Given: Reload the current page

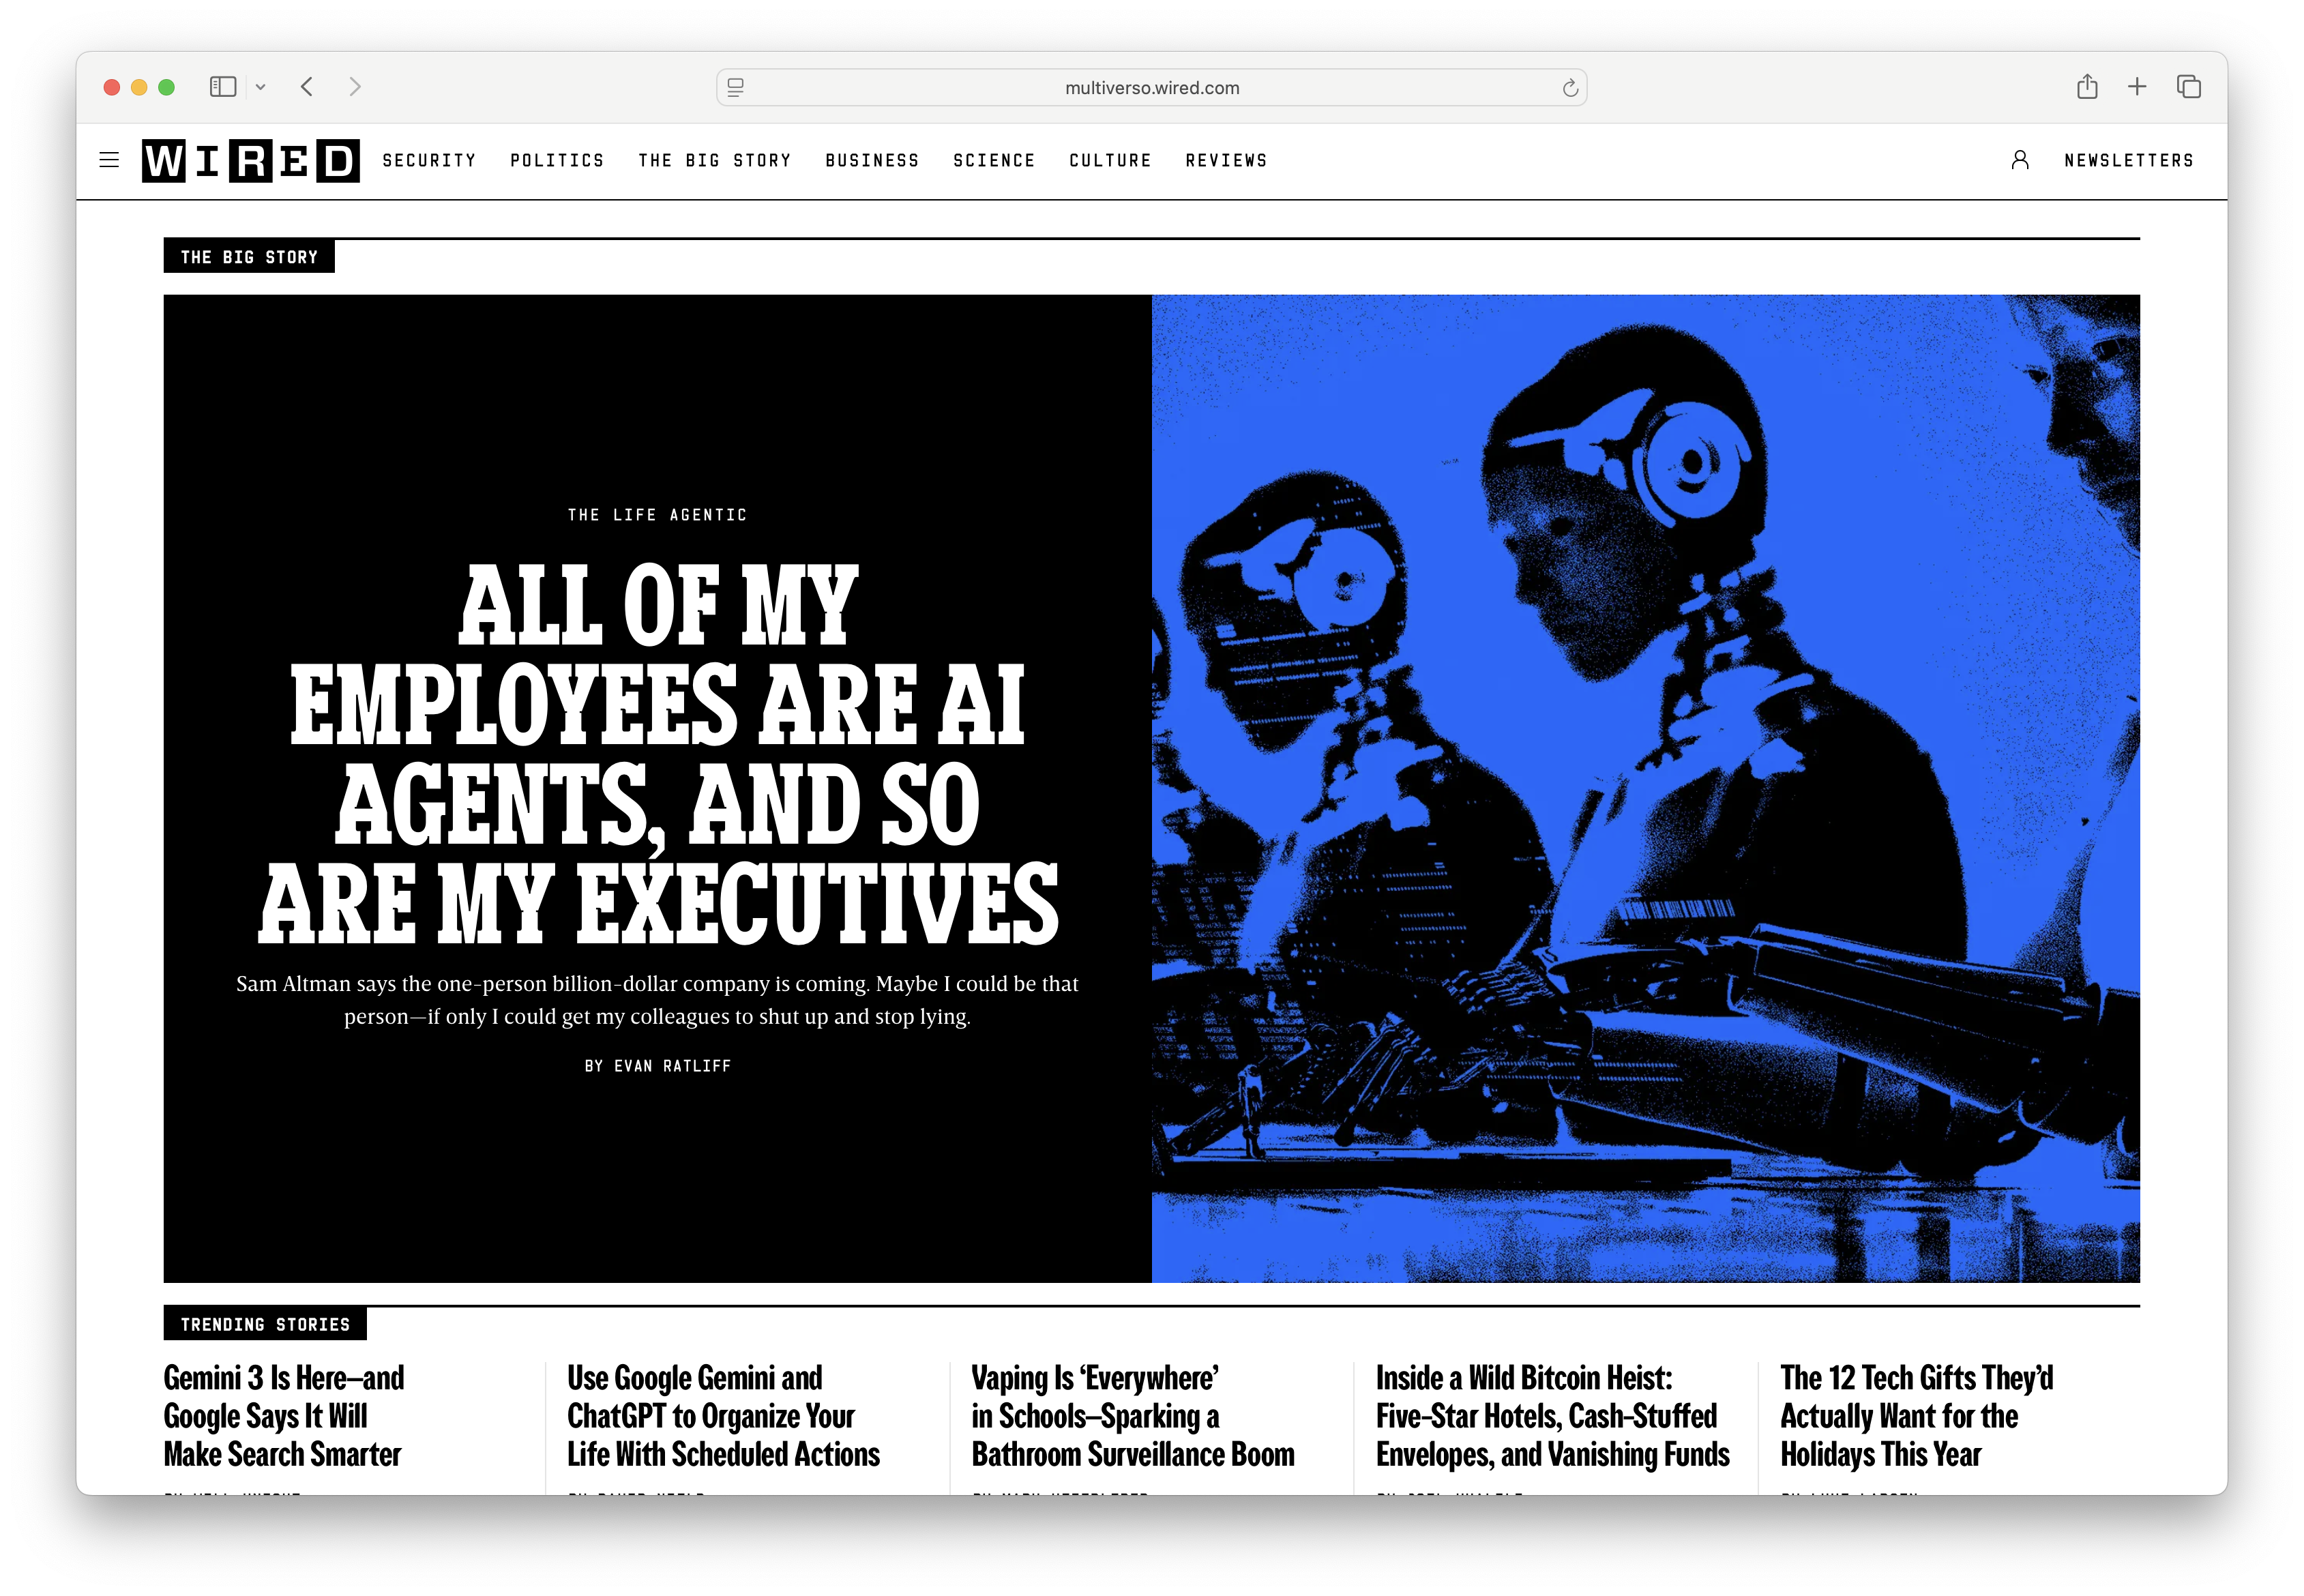Looking at the screenshot, I should (1568, 87).
